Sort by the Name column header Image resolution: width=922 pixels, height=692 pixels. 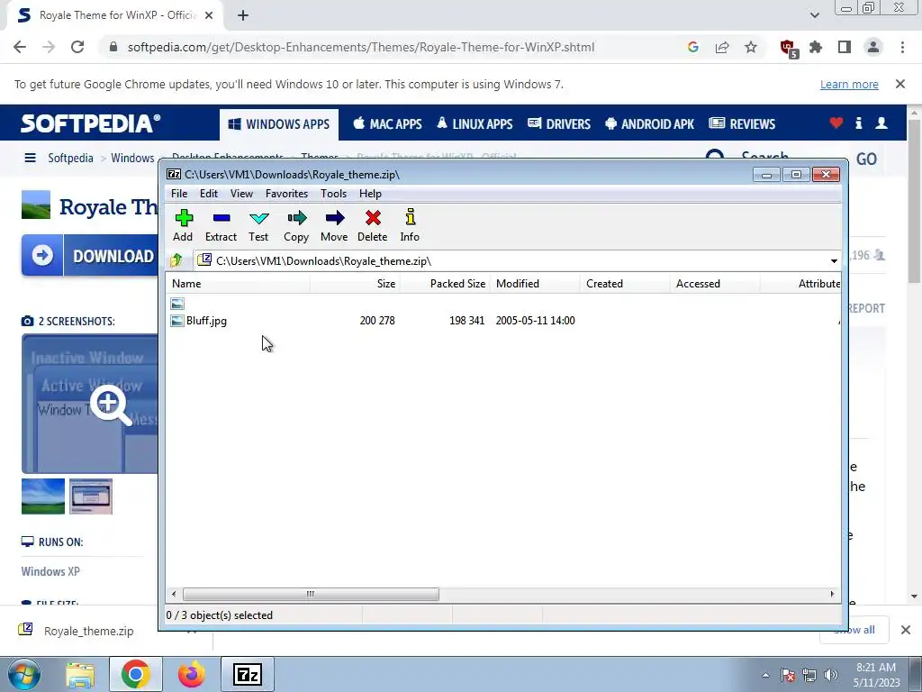[238, 284]
